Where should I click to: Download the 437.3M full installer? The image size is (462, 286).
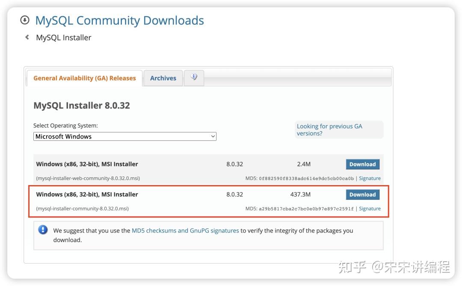pyautogui.click(x=362, y=194)
